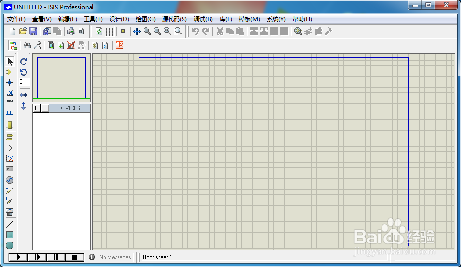Save the current design
Viewport: 461px width, 267px height.
point(33,31)
